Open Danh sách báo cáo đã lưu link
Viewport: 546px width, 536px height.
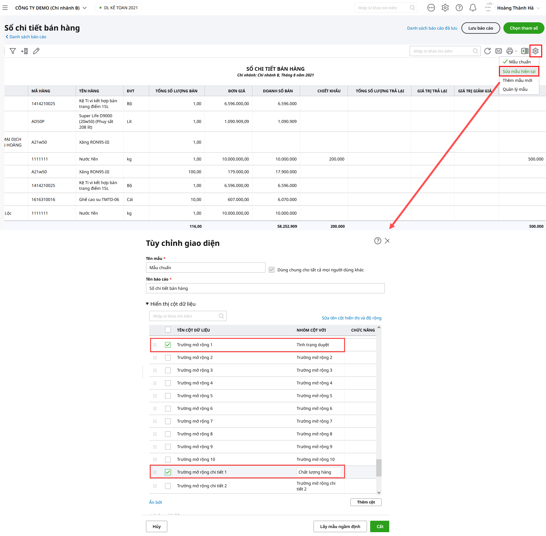[x=432, y=28]
